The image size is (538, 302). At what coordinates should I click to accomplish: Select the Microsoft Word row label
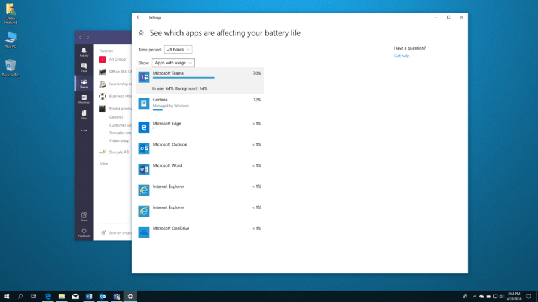[x=167, y=165]
